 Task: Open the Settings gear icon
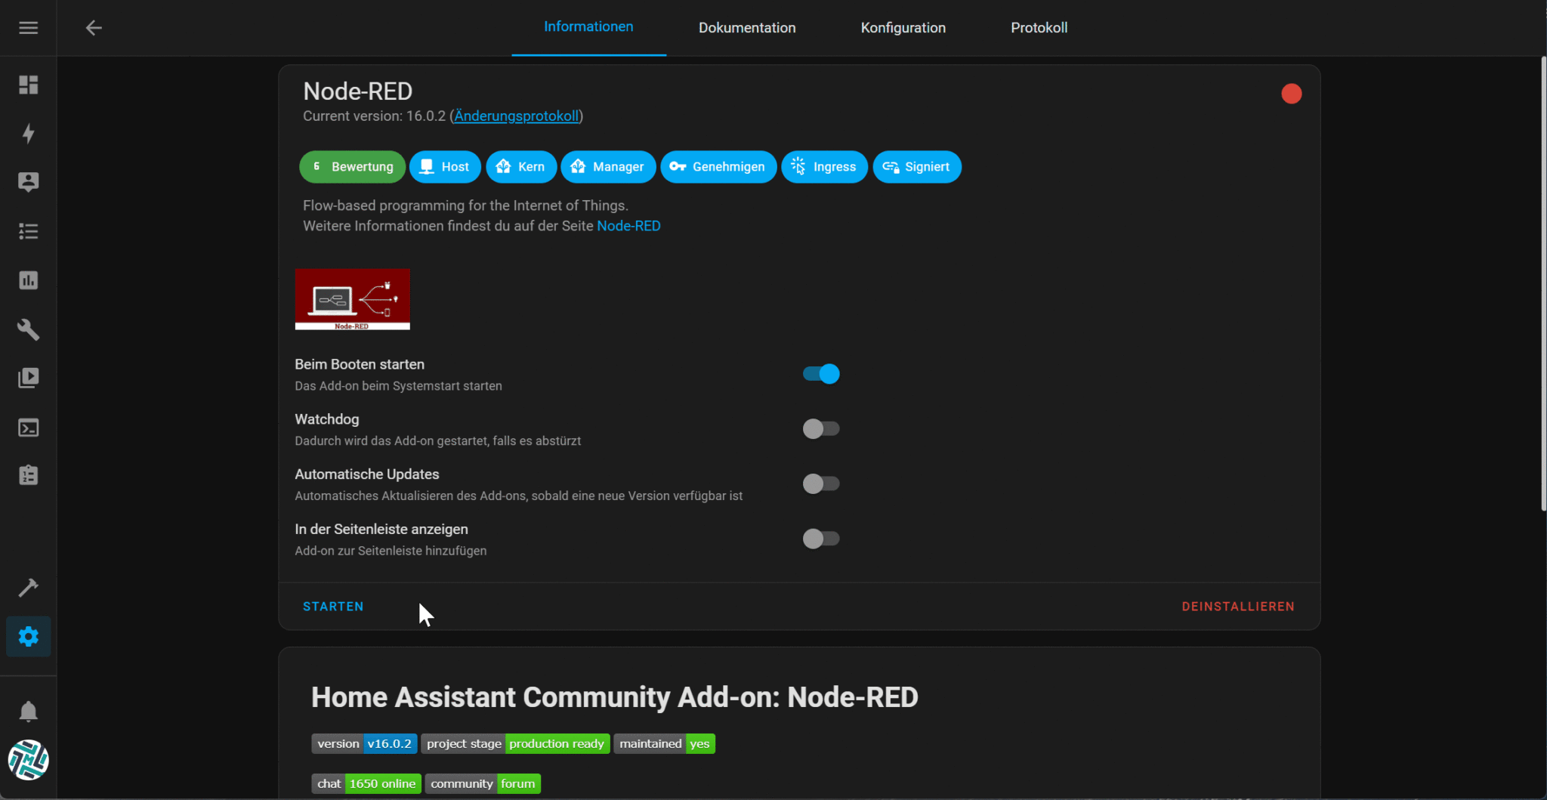click(28, 637)
